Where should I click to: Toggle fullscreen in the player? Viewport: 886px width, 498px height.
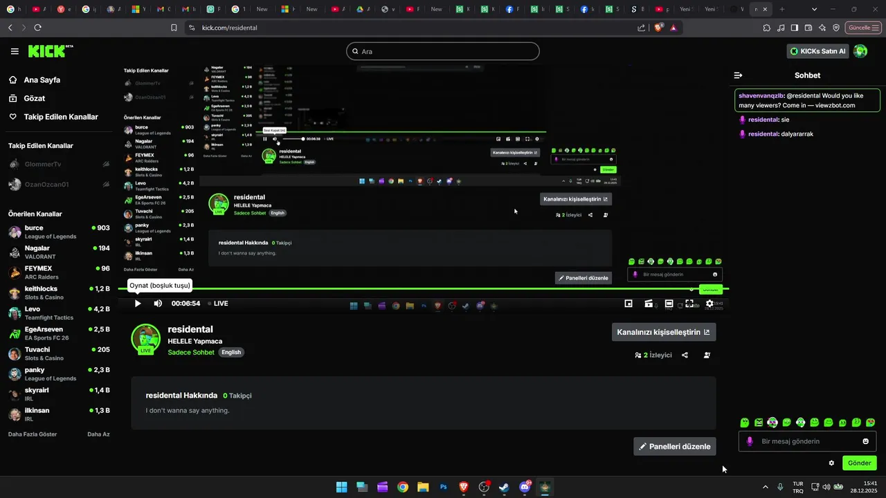click(689, 304)
